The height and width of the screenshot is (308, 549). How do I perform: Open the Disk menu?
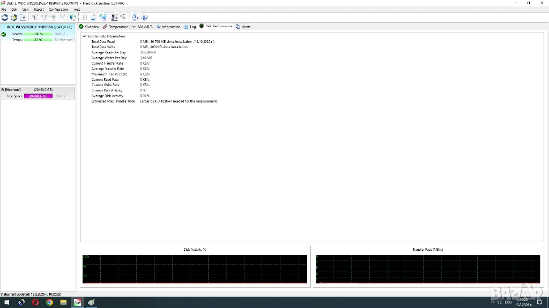tap(14, 10)
